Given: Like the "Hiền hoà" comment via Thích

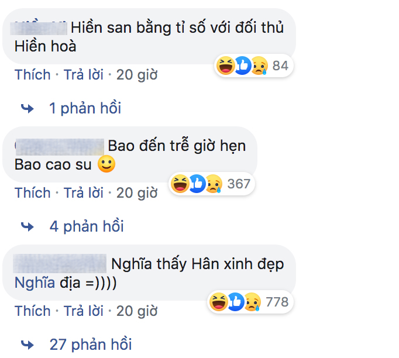Looking at the screenshot, I should 33,75.
